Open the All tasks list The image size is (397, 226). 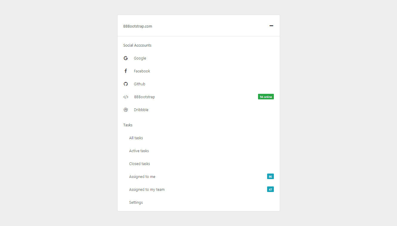click(136, 138)
